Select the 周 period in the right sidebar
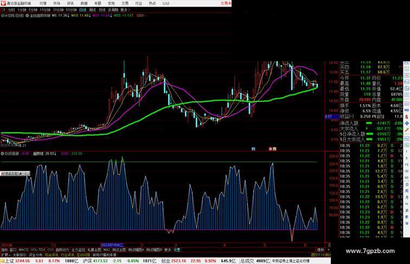The width and height of the screenshot is (410, 264). pyautogui.click(x=407, y=191)
